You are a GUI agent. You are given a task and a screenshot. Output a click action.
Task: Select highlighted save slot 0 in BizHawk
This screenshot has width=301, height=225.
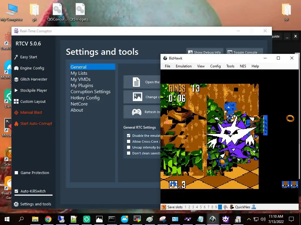tap(220, 207)
